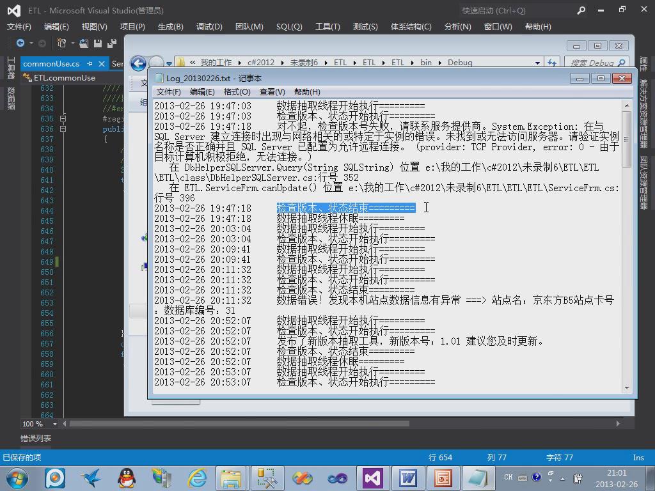Click the Notepad vertical scrollbar thumb
This screenshot has width=655, height=491.
click(626, 139)
